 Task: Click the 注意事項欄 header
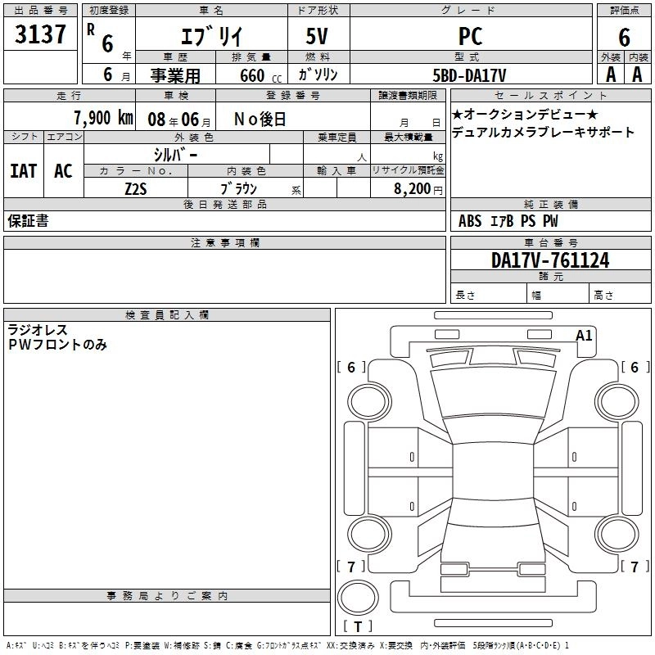click(224, 242)
